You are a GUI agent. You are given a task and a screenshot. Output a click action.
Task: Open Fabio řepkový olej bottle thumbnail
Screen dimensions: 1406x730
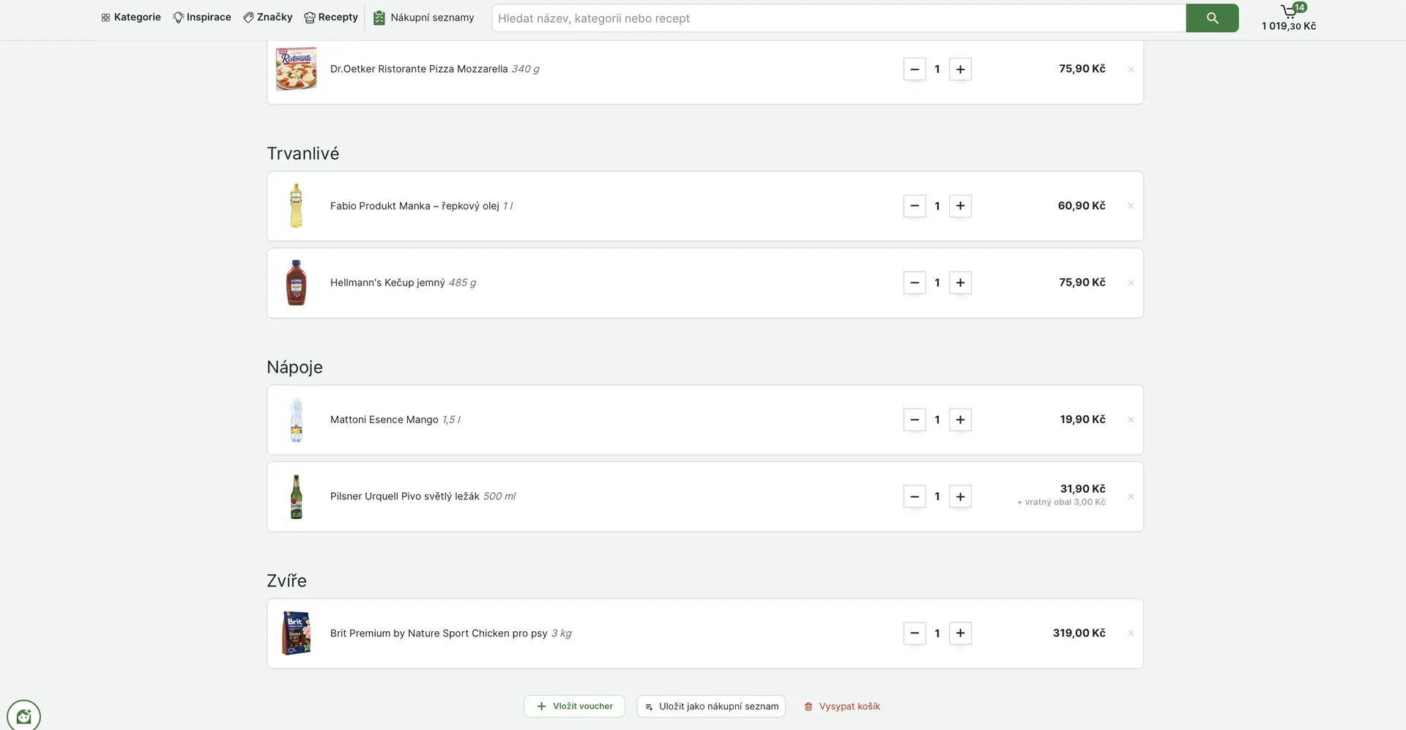coord(297,206)
